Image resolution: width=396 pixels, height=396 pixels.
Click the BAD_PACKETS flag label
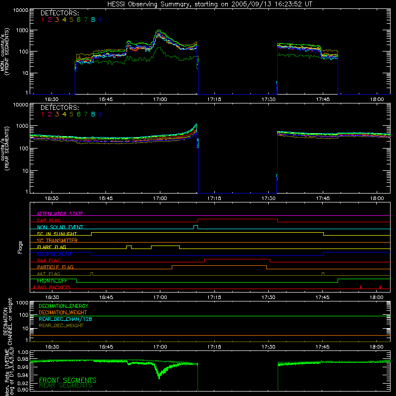(54, 287)
